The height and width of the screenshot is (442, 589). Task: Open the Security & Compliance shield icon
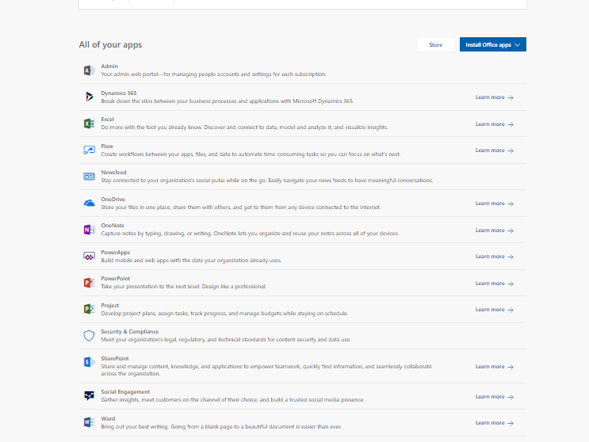tap(89, 336)
